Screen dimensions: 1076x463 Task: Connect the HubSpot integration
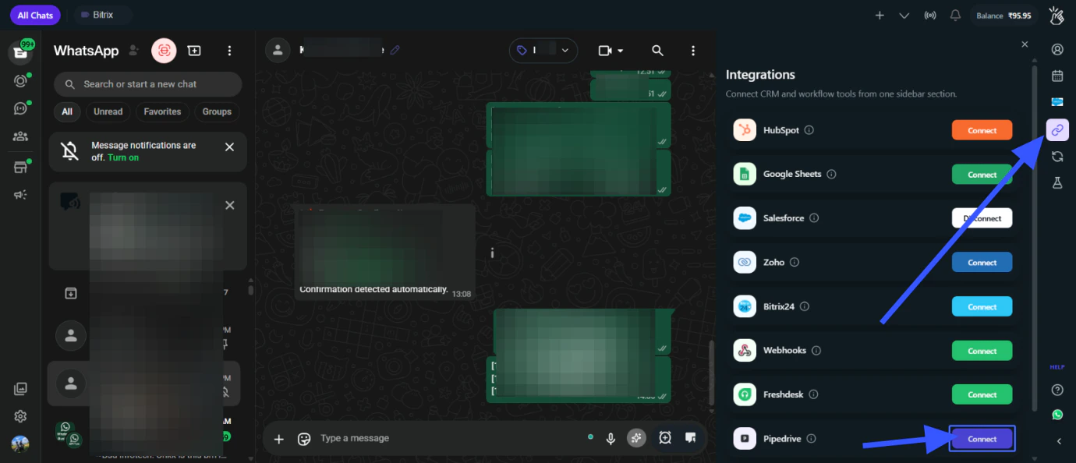(x=982, y=130)
